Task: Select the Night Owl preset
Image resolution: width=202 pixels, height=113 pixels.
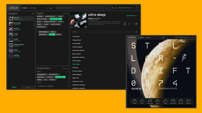Action: coord(75,78)
